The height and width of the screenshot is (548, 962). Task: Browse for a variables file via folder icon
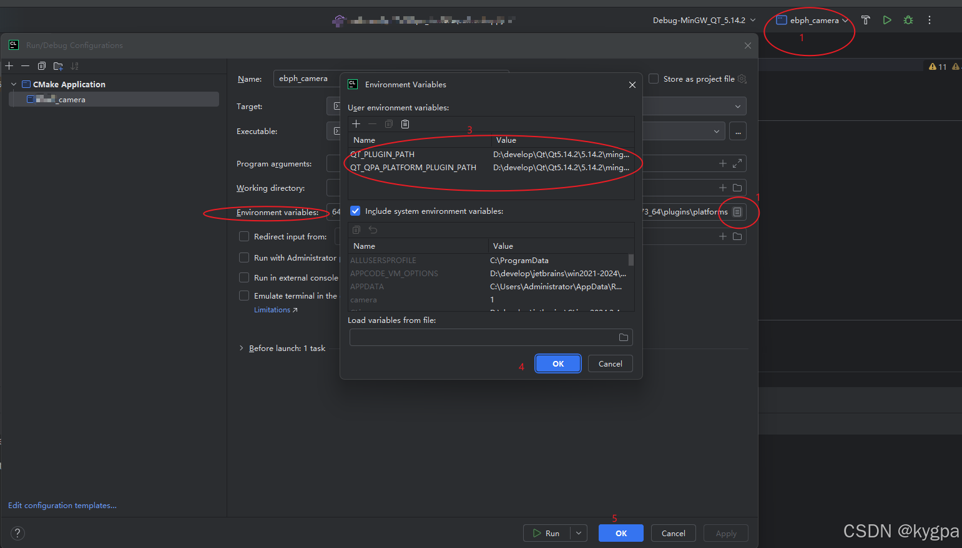[x=623, y=337]
